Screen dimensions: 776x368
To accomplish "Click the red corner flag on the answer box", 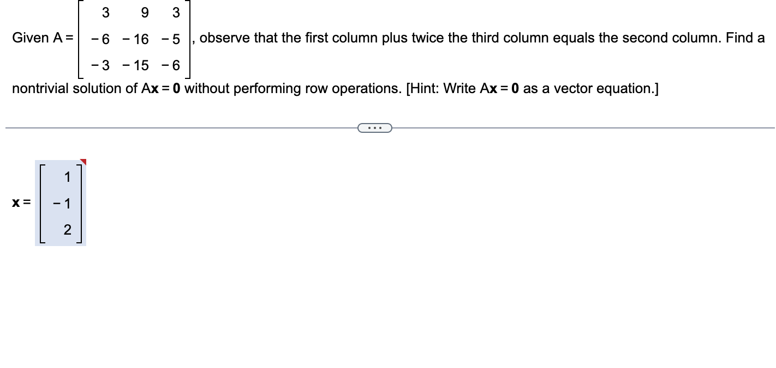I will (84, 162).
